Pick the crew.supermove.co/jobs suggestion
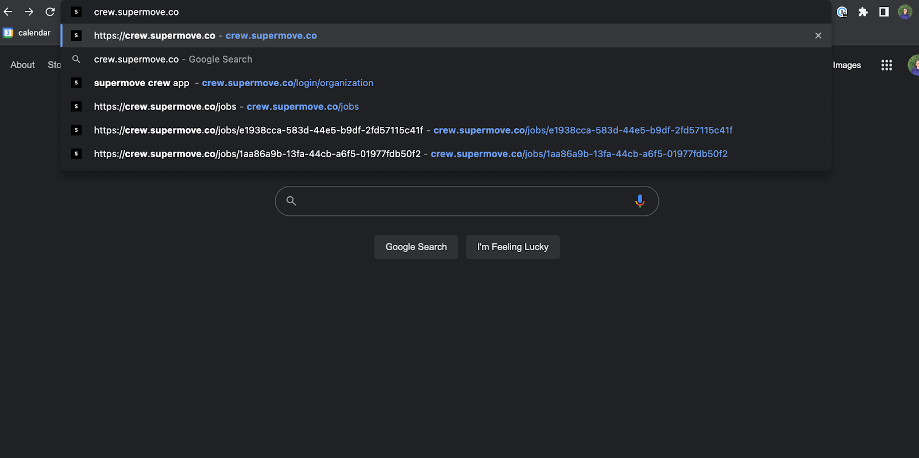 226,107
